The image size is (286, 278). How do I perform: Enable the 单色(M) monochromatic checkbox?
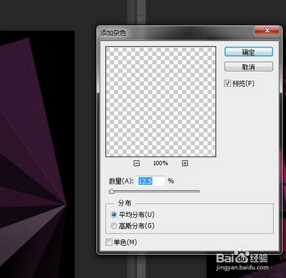[x=109, y=242]
